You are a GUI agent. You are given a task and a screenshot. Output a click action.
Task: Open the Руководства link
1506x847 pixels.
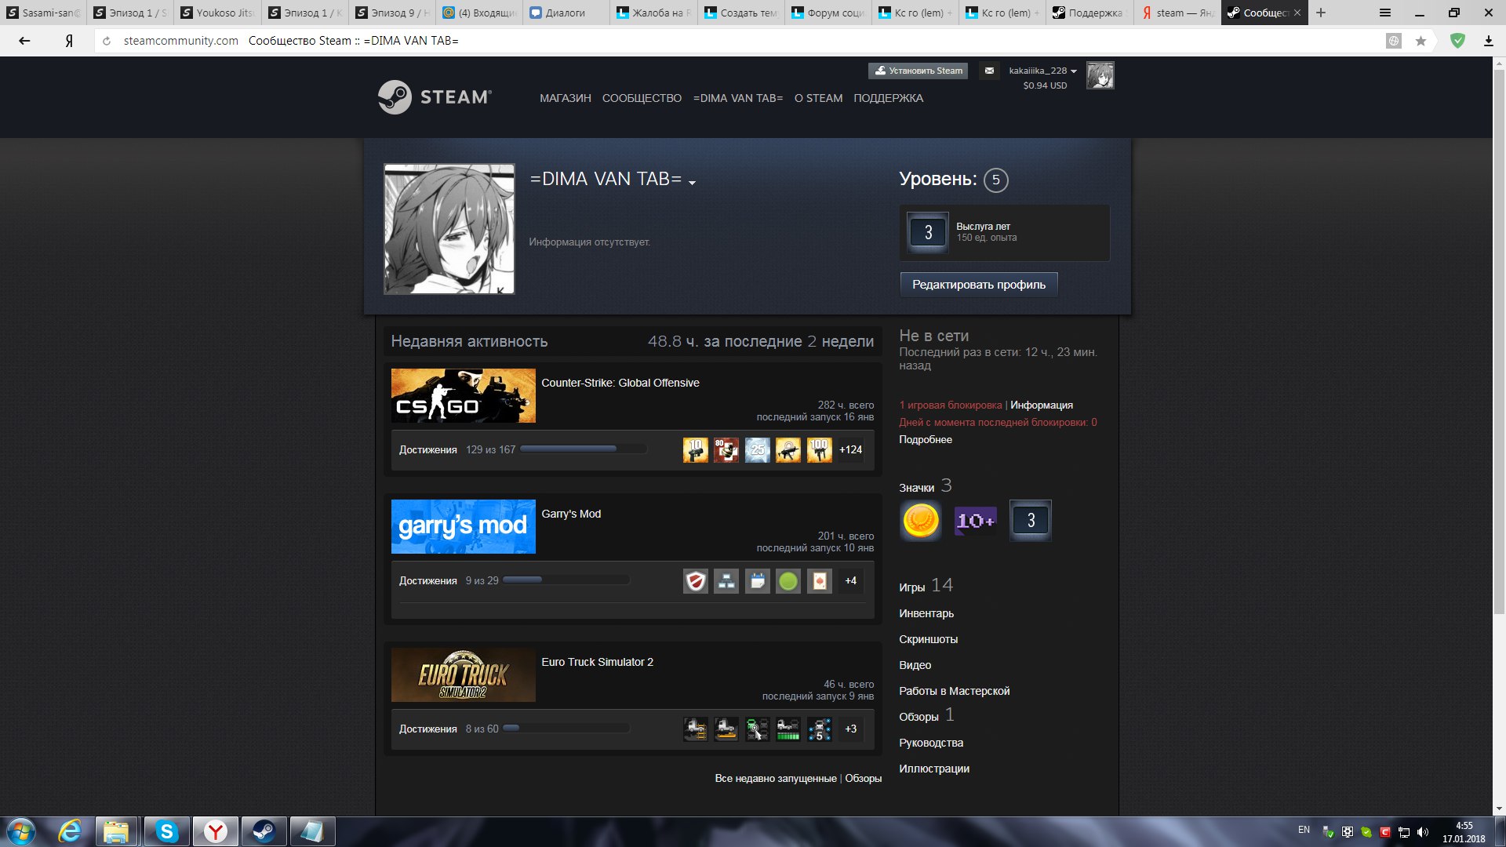tap(931, 743)
